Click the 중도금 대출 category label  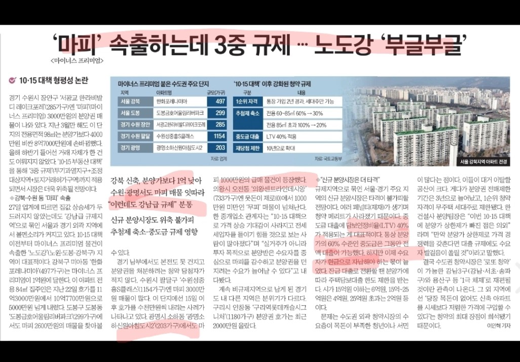pyautogui.click(x=247, y=136)
